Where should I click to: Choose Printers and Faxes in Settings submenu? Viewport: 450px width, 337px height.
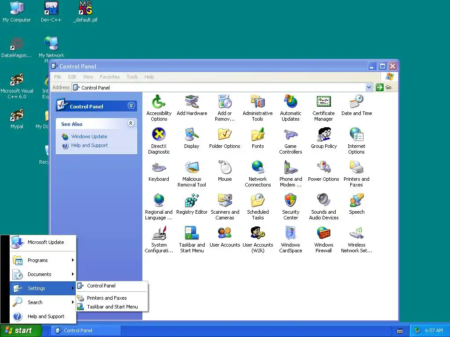click(112, 298)
